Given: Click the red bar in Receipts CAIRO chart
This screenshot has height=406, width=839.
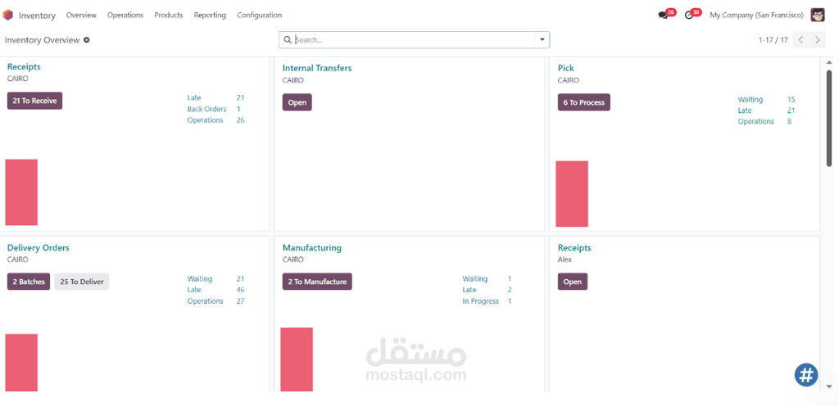Looking at the screenshot, I should (x=21, y=192).
